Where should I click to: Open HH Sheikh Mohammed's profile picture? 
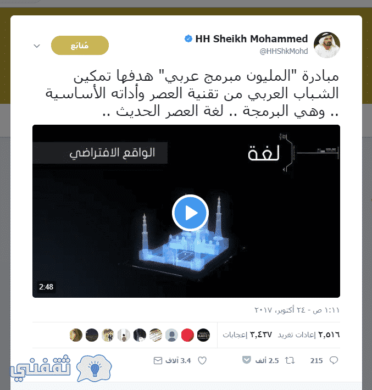click(x=327, y=45)
